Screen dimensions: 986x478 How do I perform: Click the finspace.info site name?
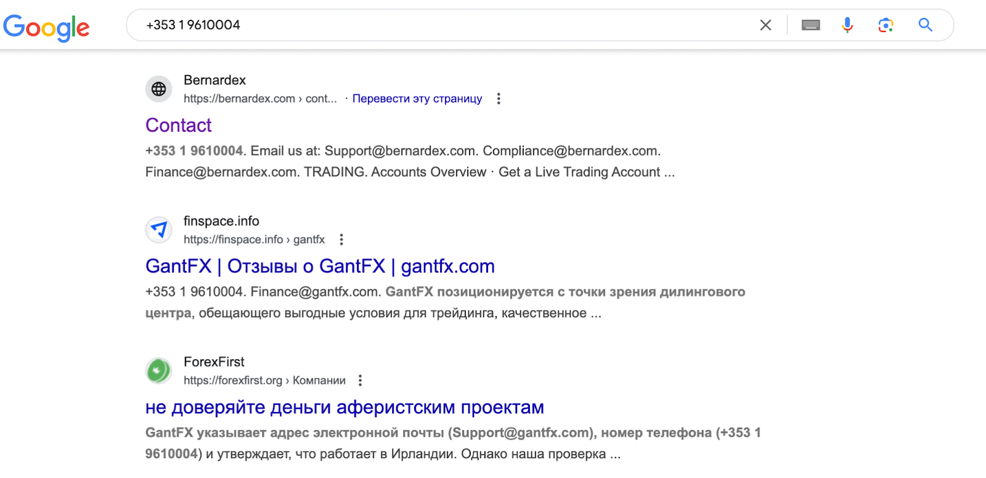(221, 221)
